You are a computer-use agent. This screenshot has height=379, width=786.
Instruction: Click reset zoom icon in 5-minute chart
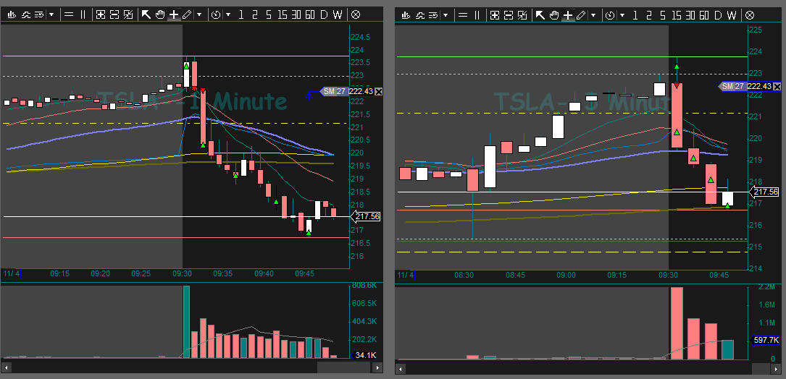pyautogui.click(x=522, y=15)
